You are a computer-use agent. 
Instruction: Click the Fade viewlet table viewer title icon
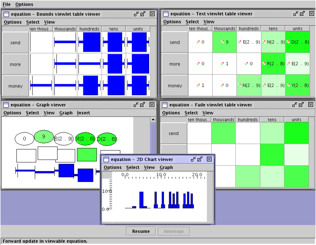point(165,105)
